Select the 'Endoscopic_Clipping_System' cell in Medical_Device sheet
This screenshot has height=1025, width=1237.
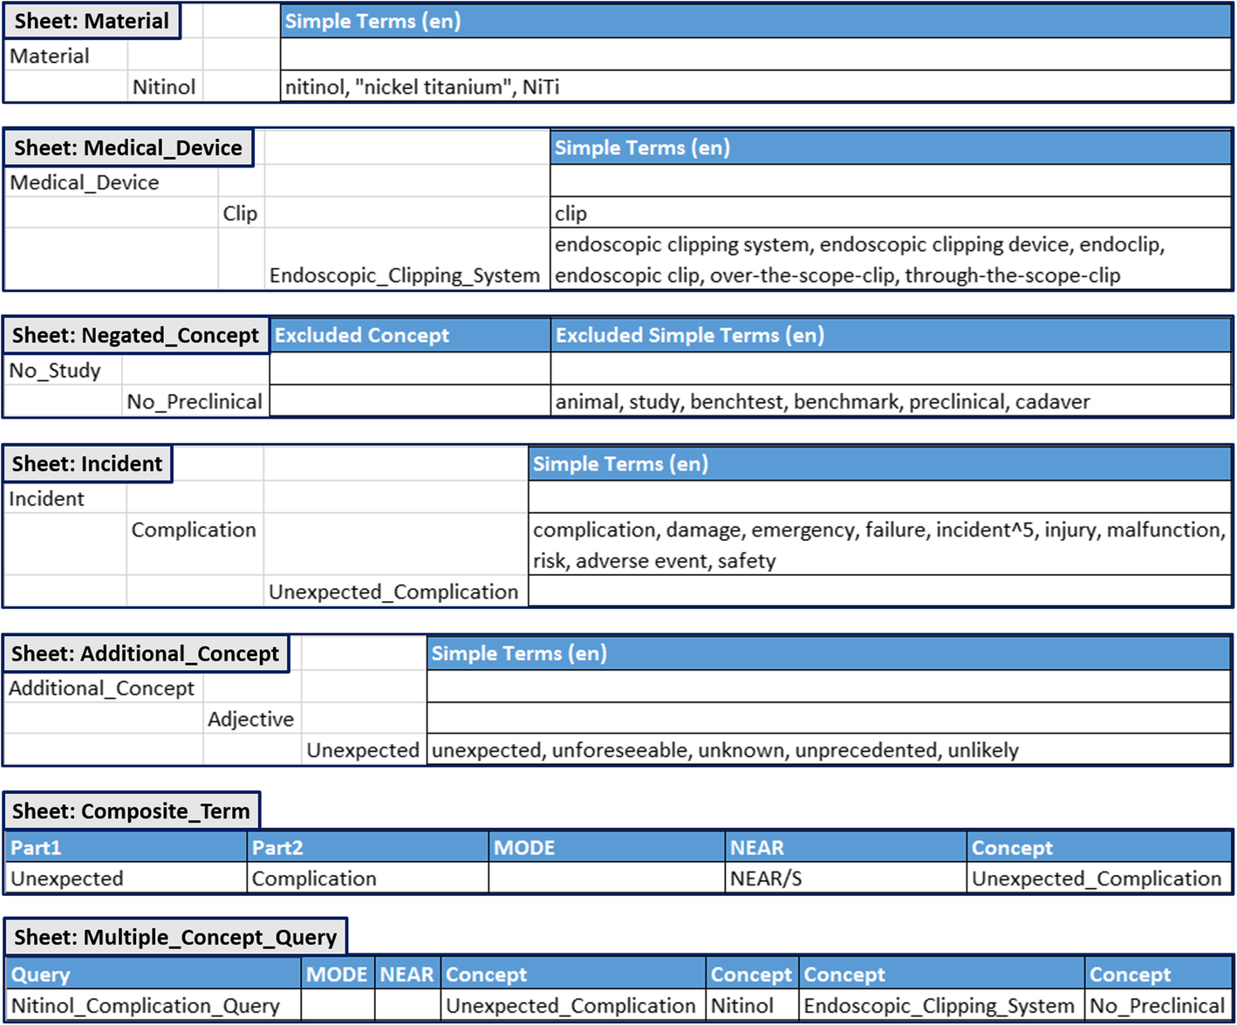click(407, 260)
